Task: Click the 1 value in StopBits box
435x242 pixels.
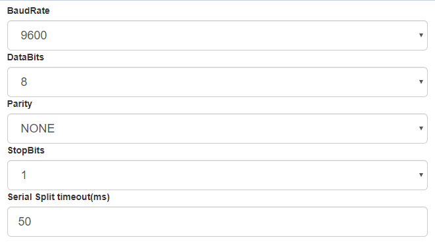Action: point(24,175)
